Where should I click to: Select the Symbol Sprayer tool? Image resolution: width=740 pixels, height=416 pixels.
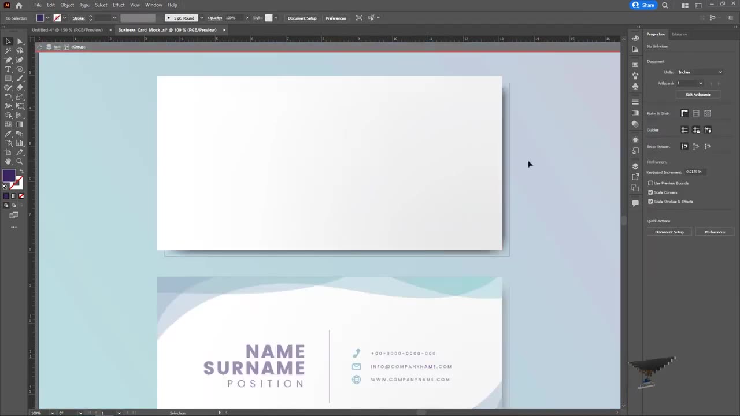click(x=8, y=143)
